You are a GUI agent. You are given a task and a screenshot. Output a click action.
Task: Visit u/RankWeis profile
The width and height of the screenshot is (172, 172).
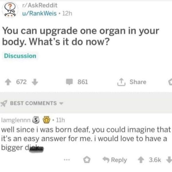tap(40, 13)
